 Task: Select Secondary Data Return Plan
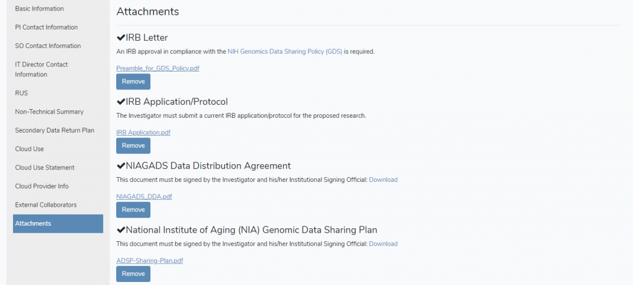click(x=54, y=130)
